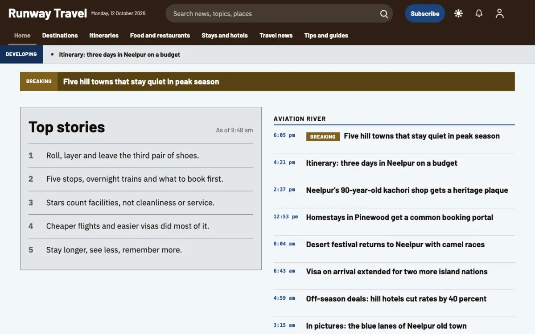Screen dimensions: 535x334
Task: Focus the search news, topics, places field
Action: pyautogui.click(x=279, y=13)
